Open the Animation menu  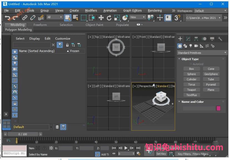(x=110, y=11)
